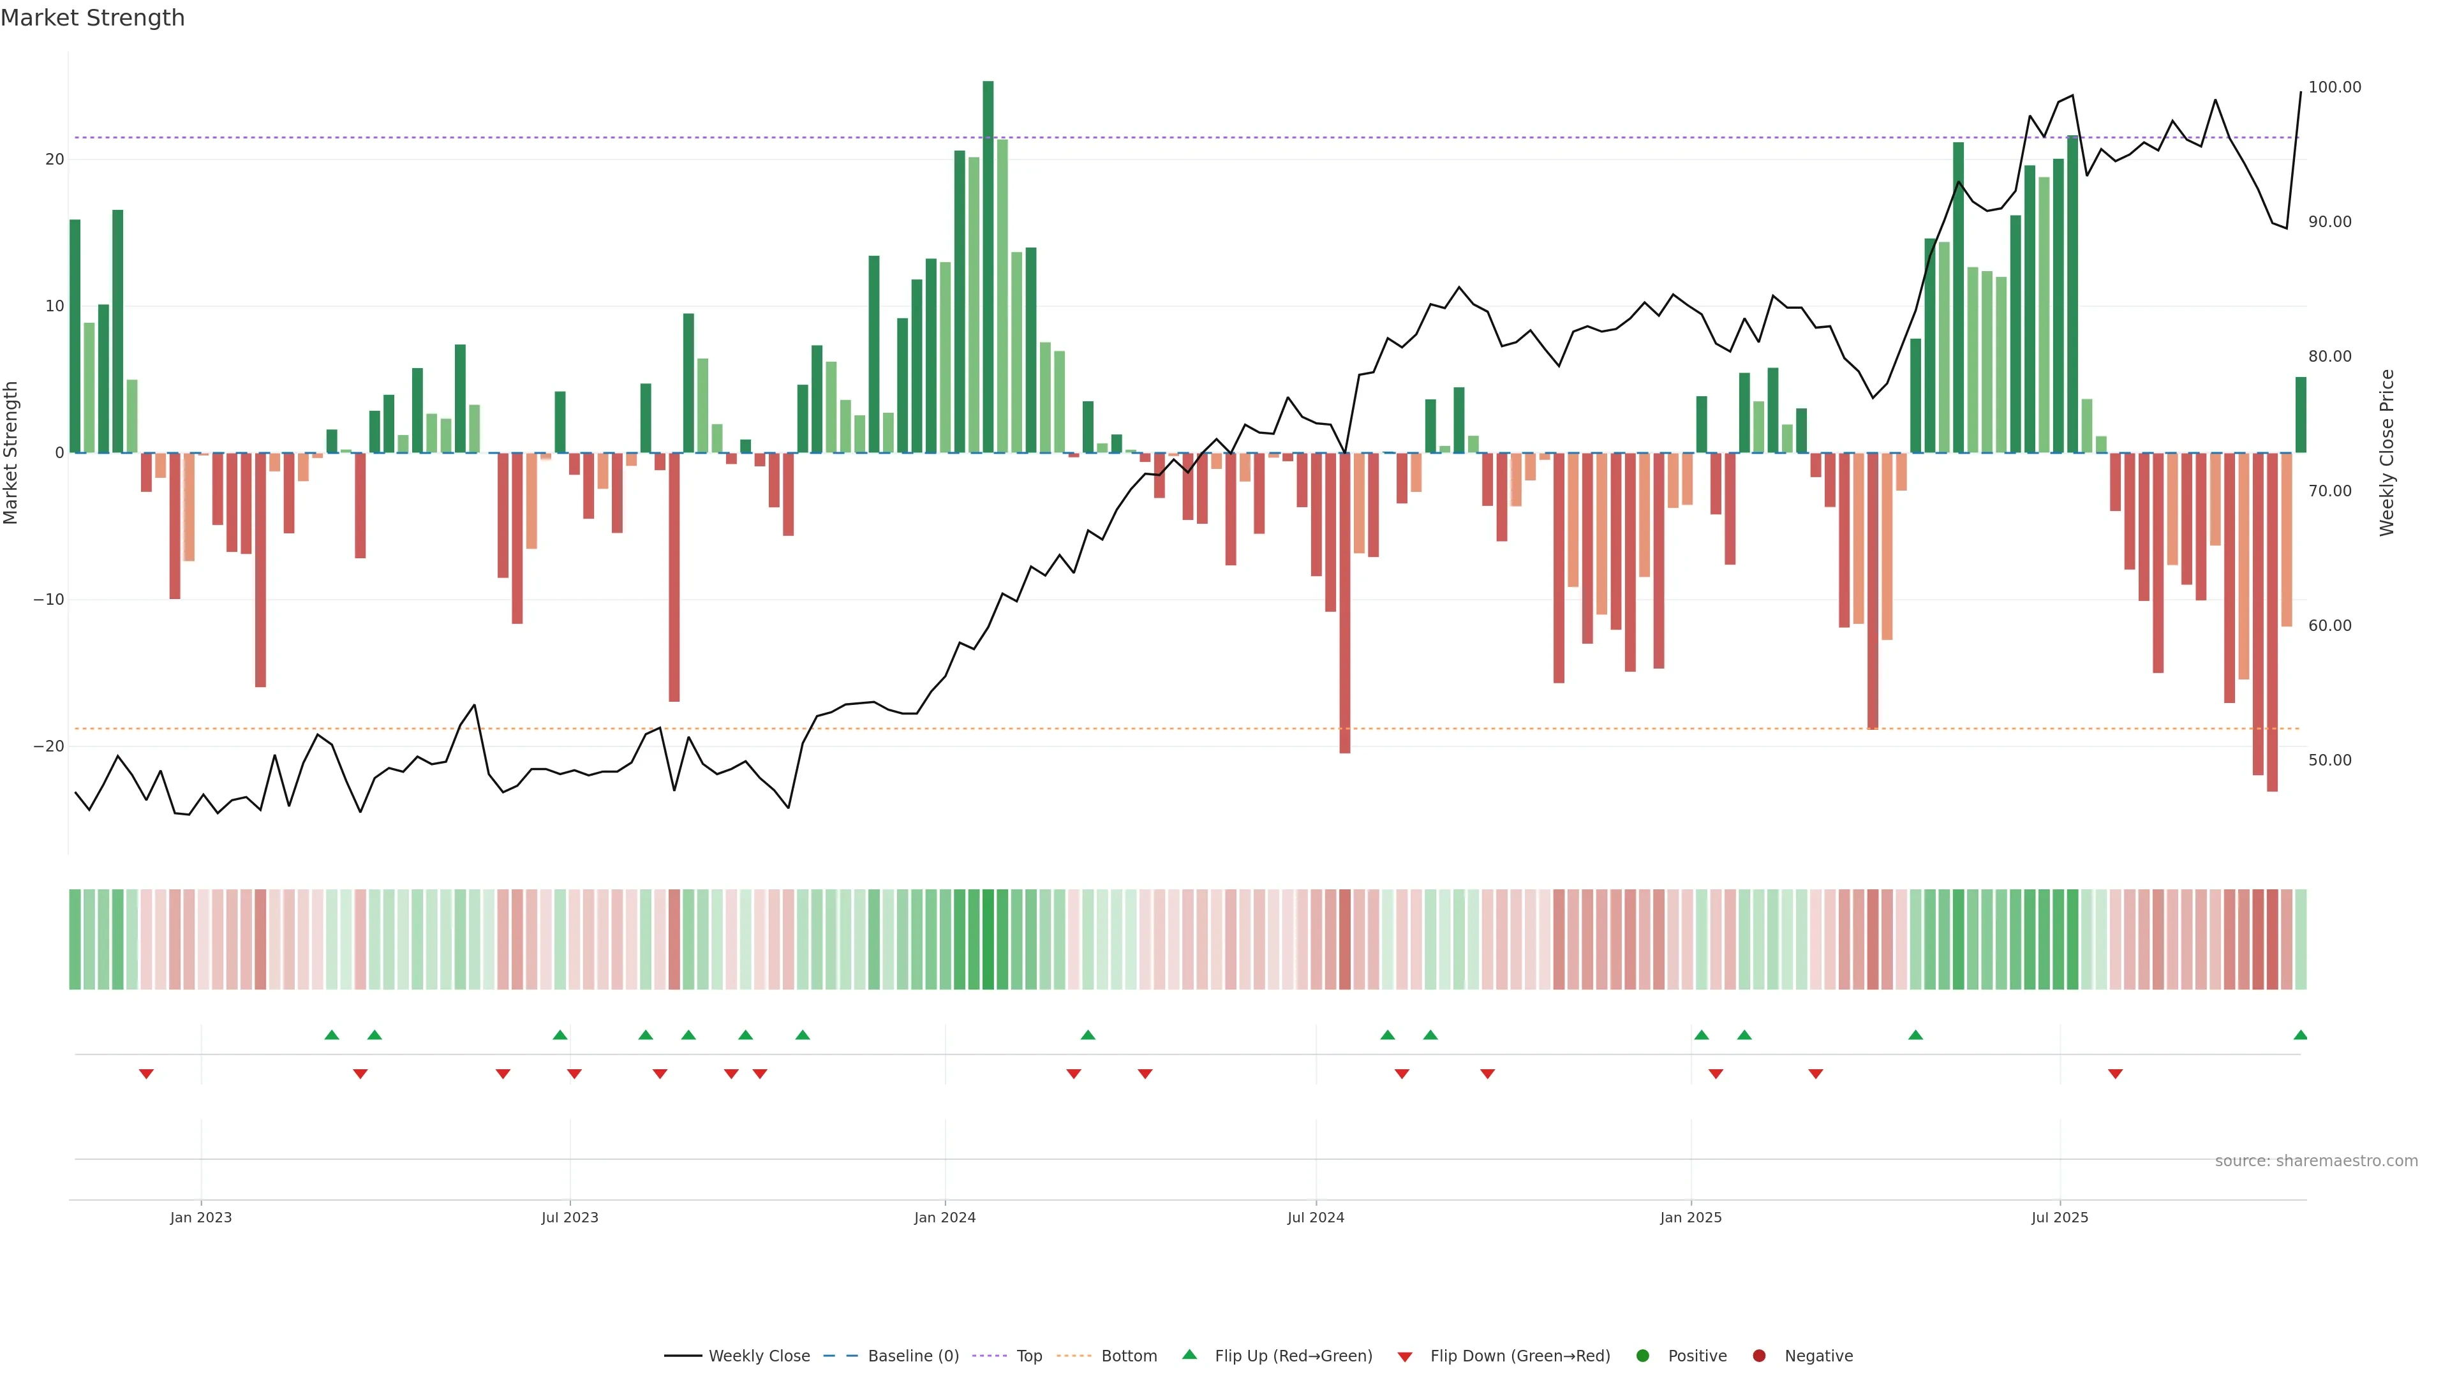
Task: Click the first red flip-down marker on the left
Action: [x=147, y=1074]
